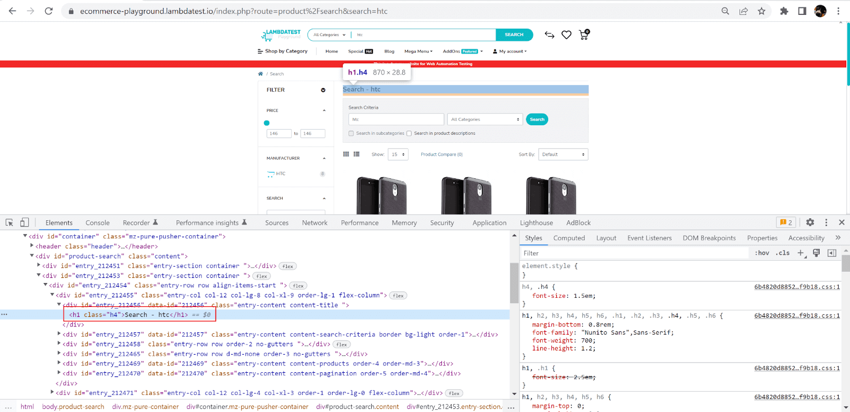Toggle the device toolbar icon
This screenshot has height=412, width=850.
tap(24, 222)
